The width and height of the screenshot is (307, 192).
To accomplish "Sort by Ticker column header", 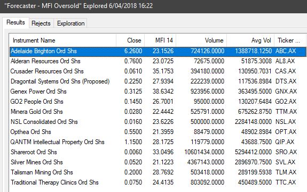I will click(290, 40).
